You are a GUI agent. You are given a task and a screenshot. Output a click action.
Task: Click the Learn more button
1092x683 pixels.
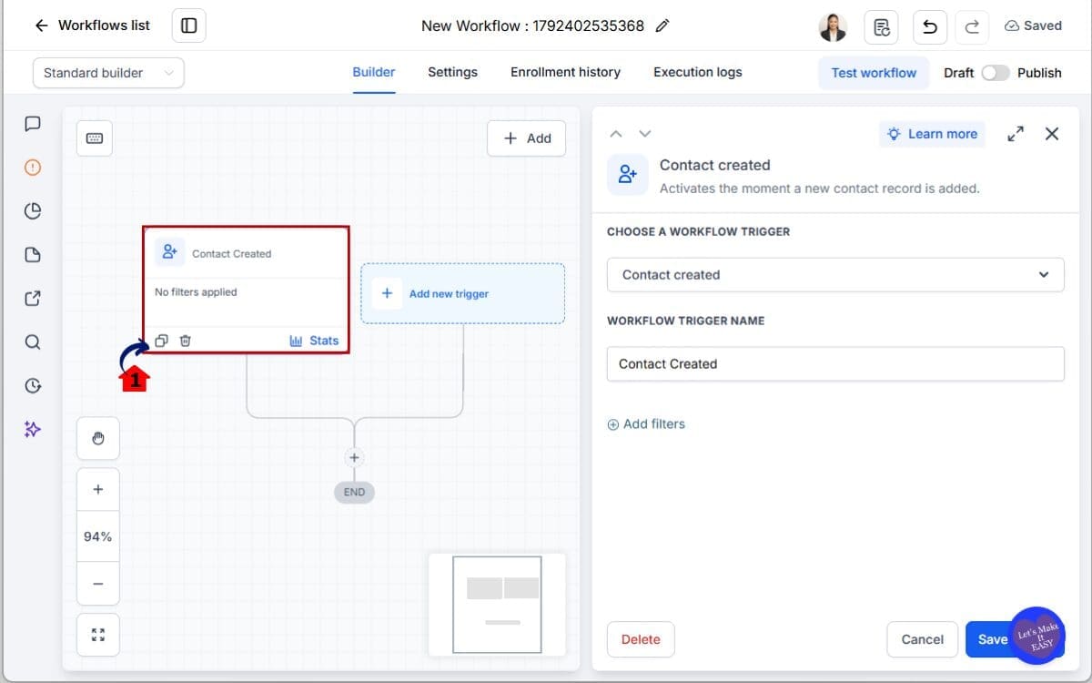[932, 134]
